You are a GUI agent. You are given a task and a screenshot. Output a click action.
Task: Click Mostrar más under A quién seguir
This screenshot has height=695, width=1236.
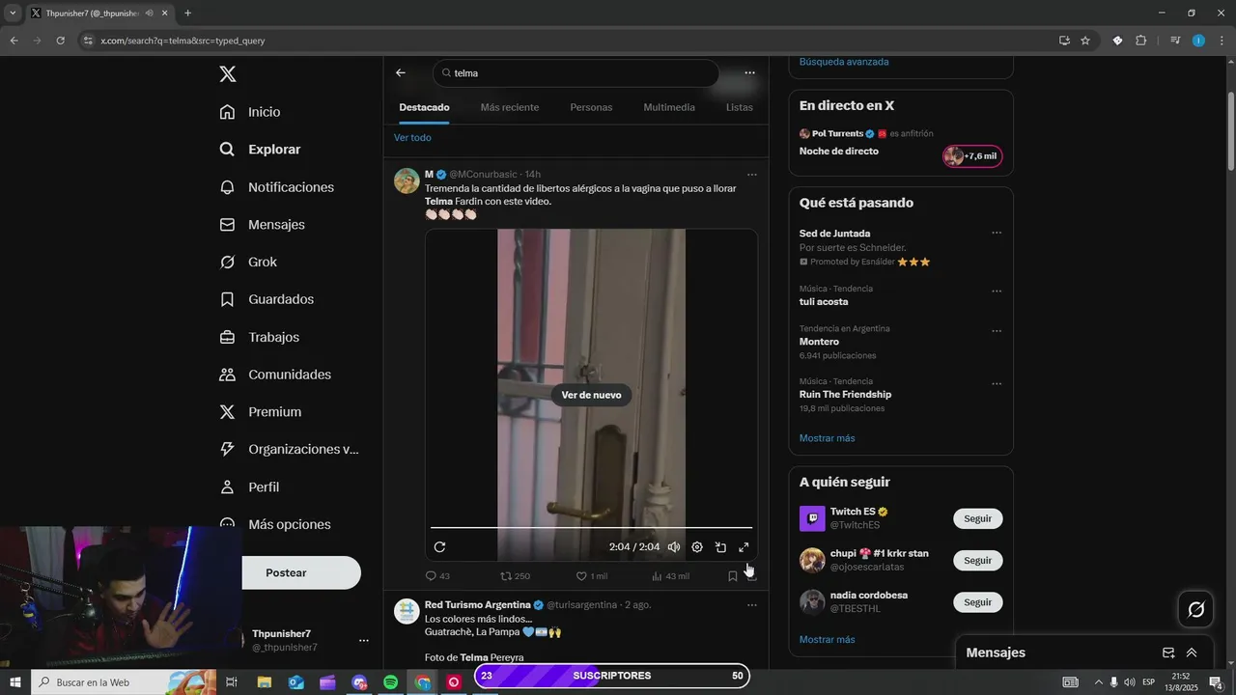click(x=827, y=640)
